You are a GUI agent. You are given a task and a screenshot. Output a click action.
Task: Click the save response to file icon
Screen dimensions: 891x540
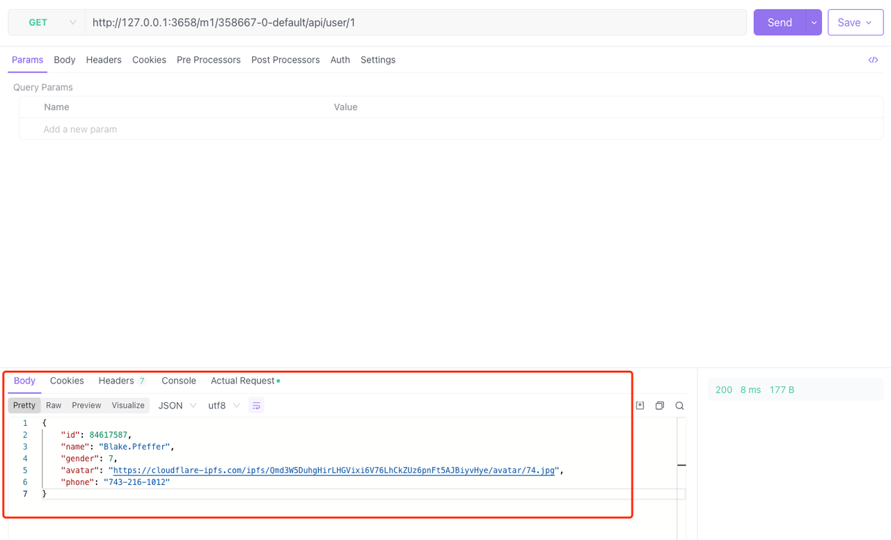pos(640,406)
